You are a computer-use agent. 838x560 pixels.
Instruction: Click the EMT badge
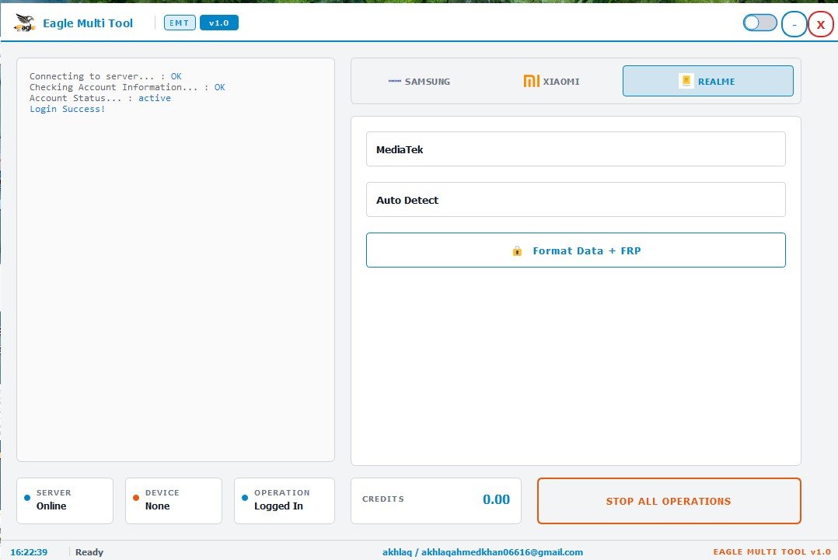[x=180, y=23]
